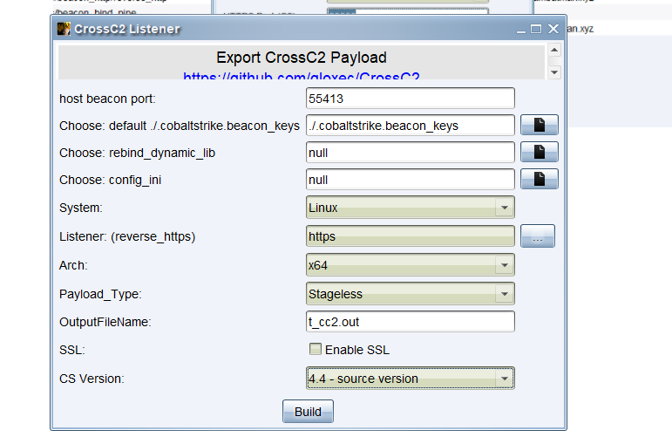Click the header scroll up arrow
The image size is (672, 437).
coord(554,51)
